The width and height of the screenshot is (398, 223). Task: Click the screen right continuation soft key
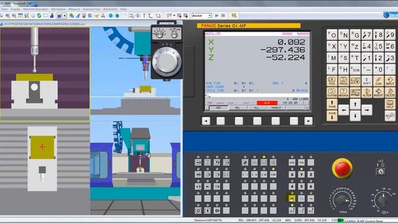pyautogui.click(x=308, y=121)
